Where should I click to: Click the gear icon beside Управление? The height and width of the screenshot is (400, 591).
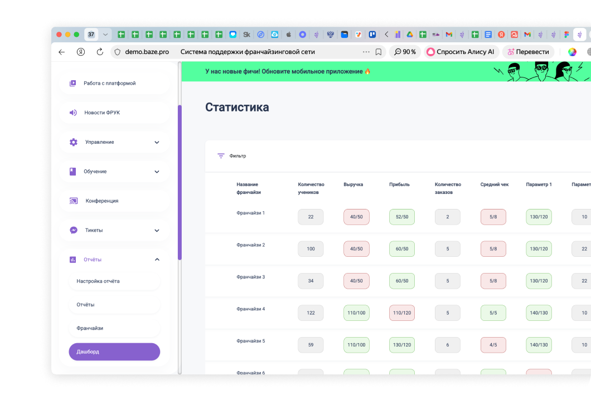[x=73, y=142]
